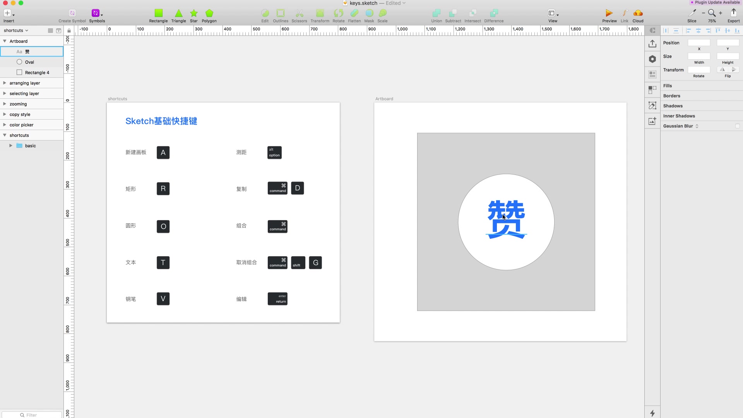Click flip horizontal button

(722, 70)
